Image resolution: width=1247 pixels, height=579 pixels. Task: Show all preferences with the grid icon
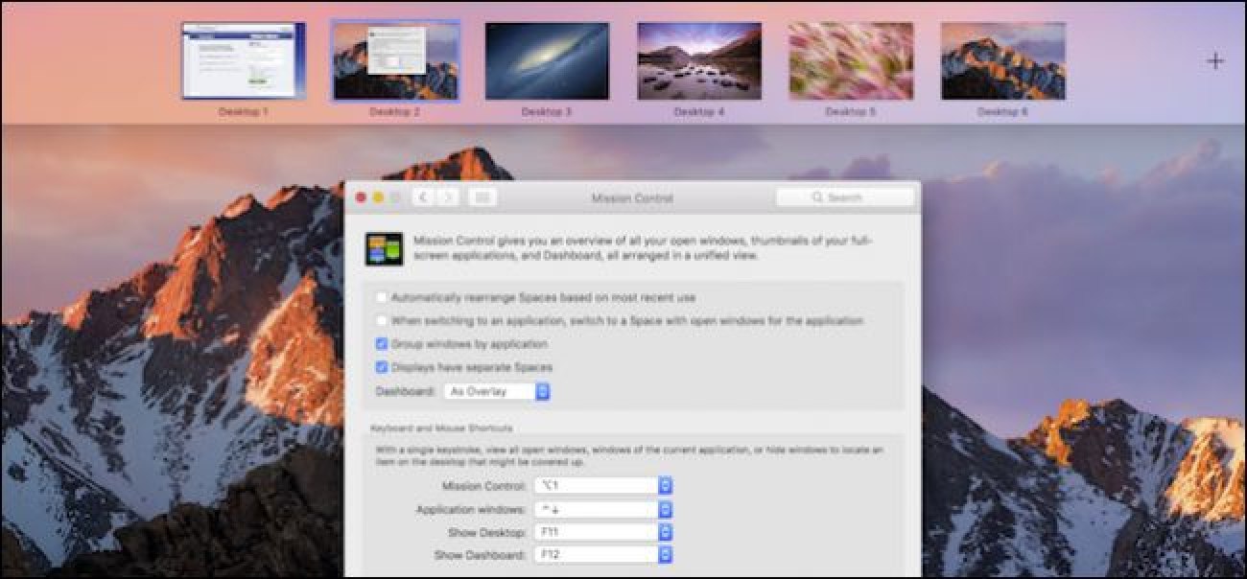(482, 197)
